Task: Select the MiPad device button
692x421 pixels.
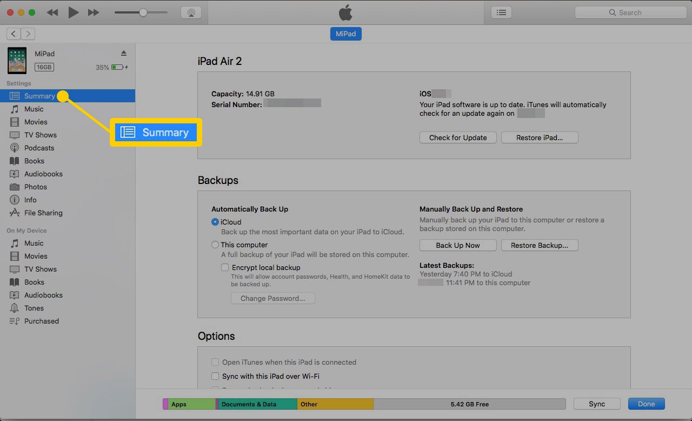Action: tap(346, 34)
